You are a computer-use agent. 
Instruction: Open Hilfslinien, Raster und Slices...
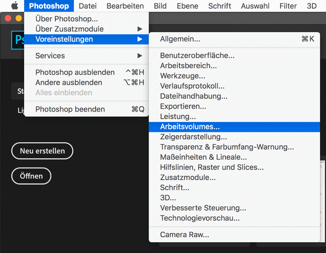[x=234, y=167]
